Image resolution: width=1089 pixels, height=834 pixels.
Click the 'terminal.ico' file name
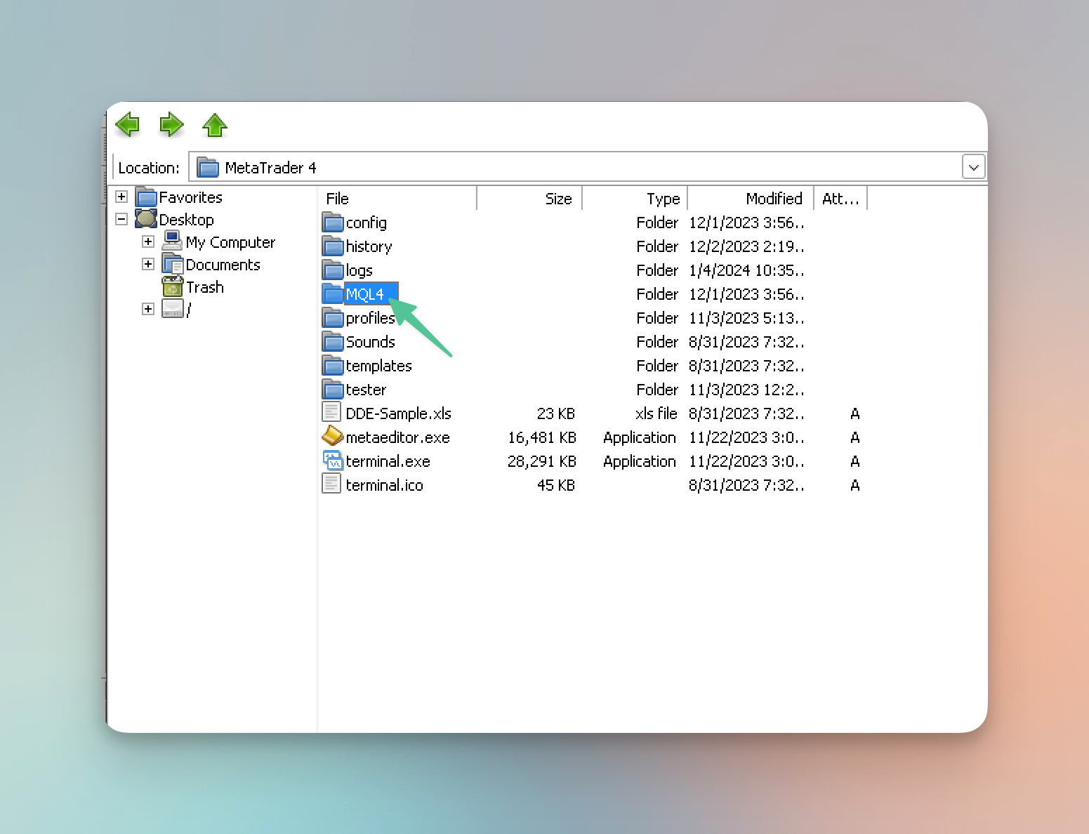pos(385,485)
